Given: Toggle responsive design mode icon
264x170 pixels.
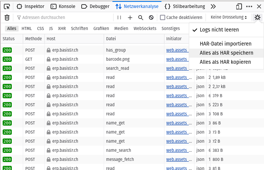Looking at the screenshot, I should [x=239, y=6].
